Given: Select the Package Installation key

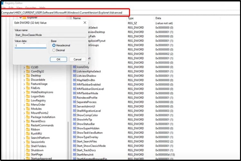Looking at the screenshot, I should [43, 117].
